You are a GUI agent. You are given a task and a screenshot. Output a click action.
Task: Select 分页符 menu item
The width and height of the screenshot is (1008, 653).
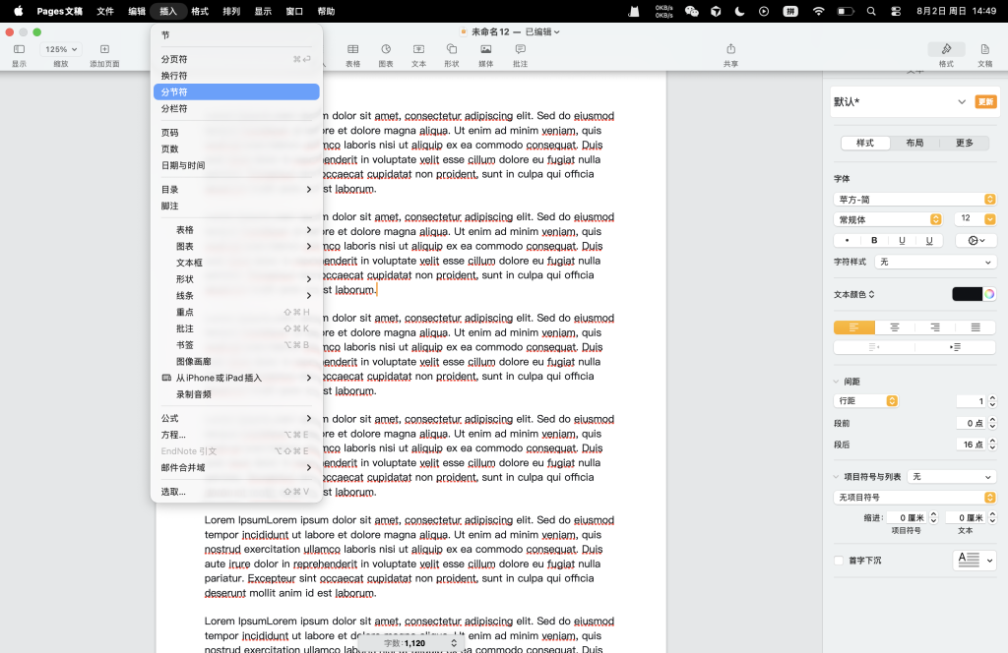pos(236,59)
